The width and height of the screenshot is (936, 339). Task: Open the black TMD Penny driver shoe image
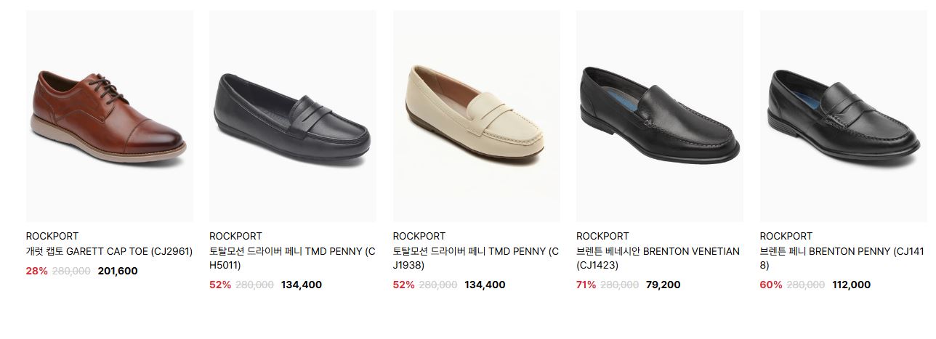point(293,116)
